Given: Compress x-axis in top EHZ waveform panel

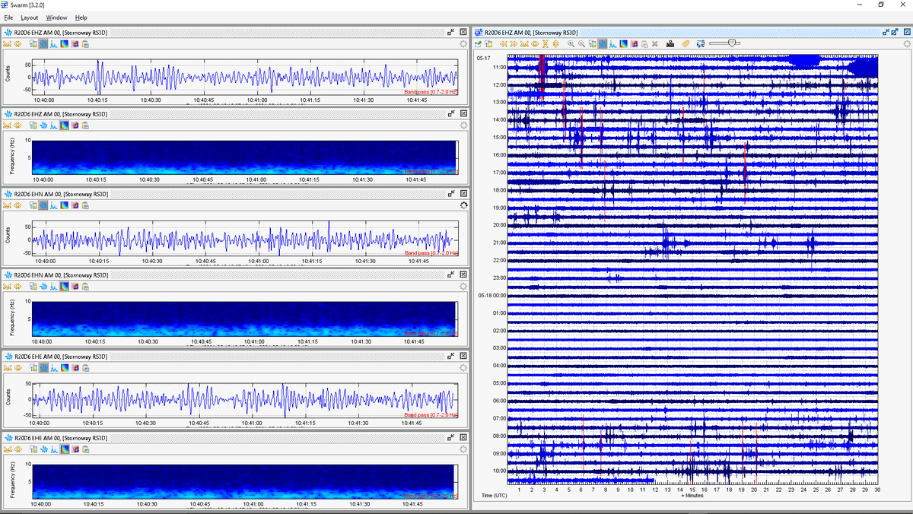Looking at the screenshot, I should [7, 43].
